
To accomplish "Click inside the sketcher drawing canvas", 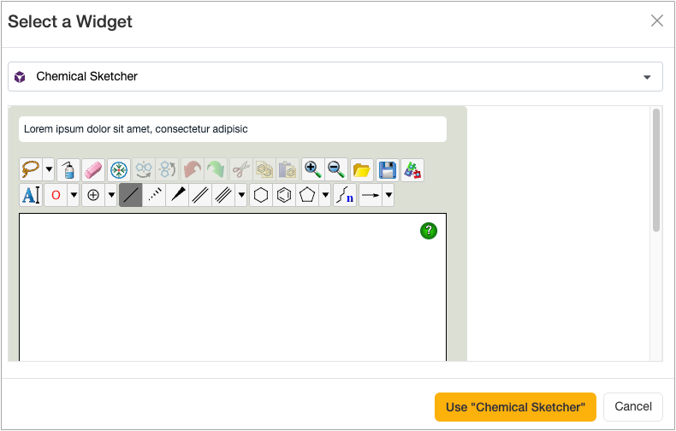I will pos(233,289).
